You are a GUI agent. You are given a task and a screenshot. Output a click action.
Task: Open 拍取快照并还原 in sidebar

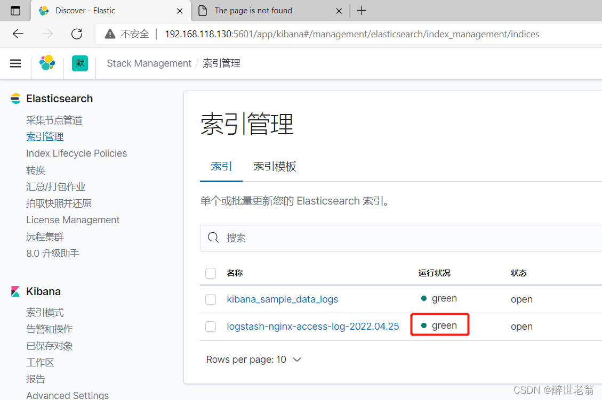tap(59, 203)
